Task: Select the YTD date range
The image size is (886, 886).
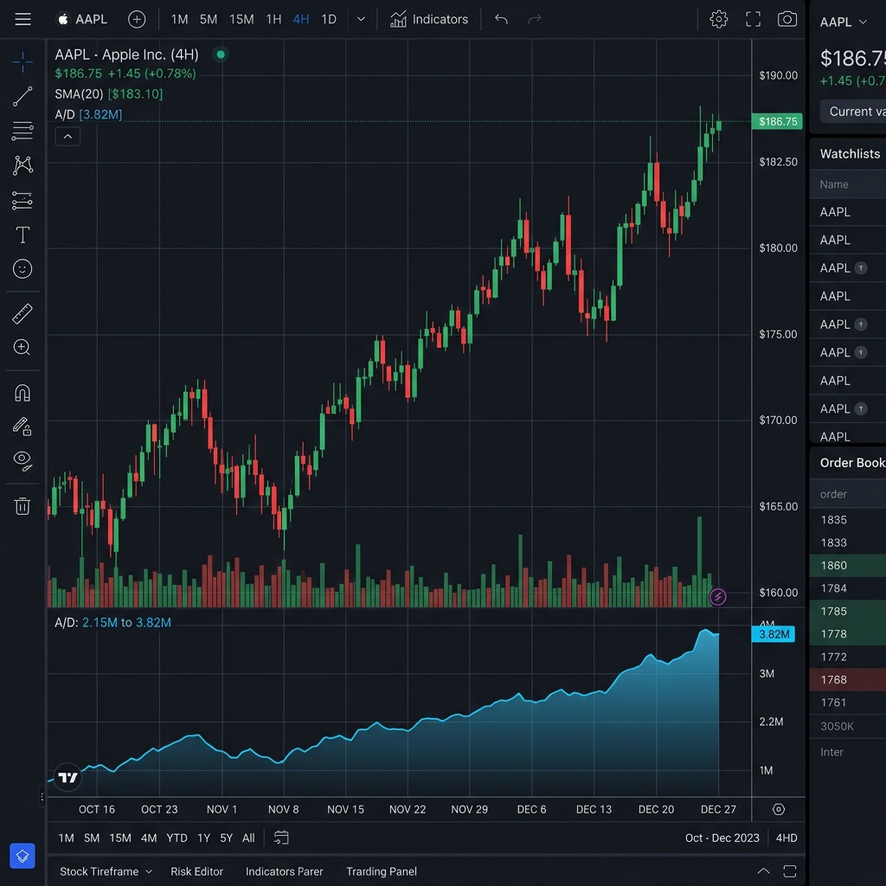Action: 177,838
